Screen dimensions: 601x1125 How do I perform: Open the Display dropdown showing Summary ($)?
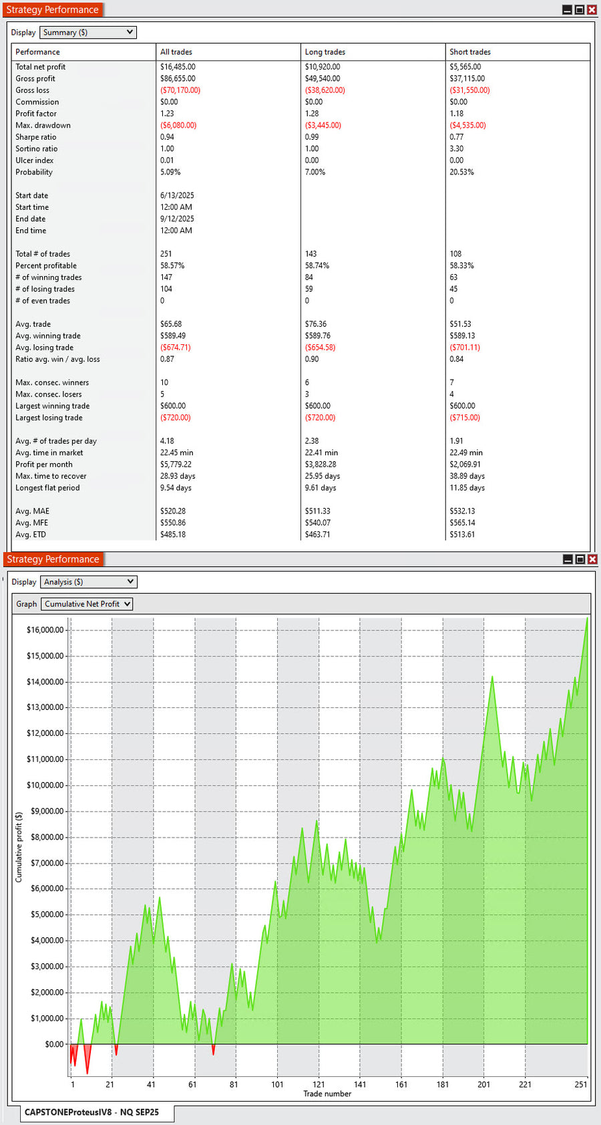tap(88, 32)
